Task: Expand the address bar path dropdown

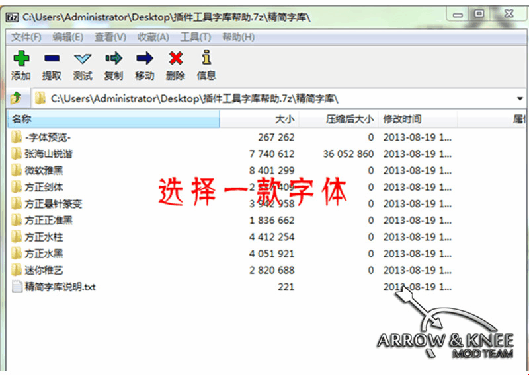Action: [520, 99]
